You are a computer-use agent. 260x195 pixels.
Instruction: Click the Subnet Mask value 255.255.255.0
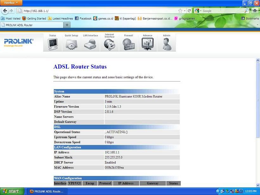point(114,157)
